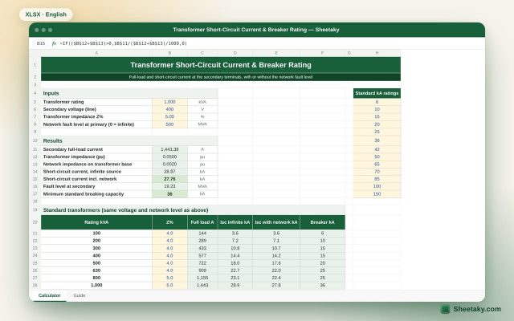
Task: Click the B15 cell name box
Action: coord(41,43)
